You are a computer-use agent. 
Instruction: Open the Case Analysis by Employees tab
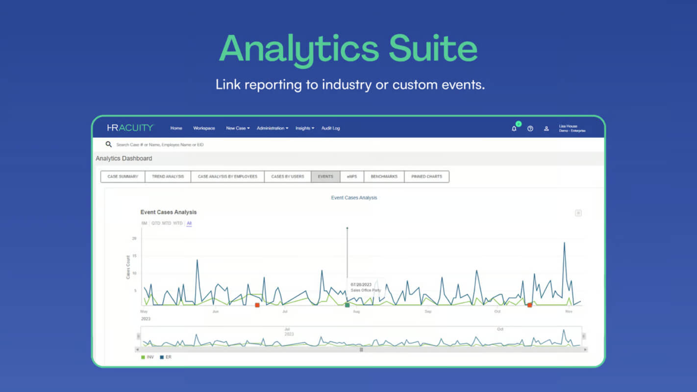[x=227, y=176]
